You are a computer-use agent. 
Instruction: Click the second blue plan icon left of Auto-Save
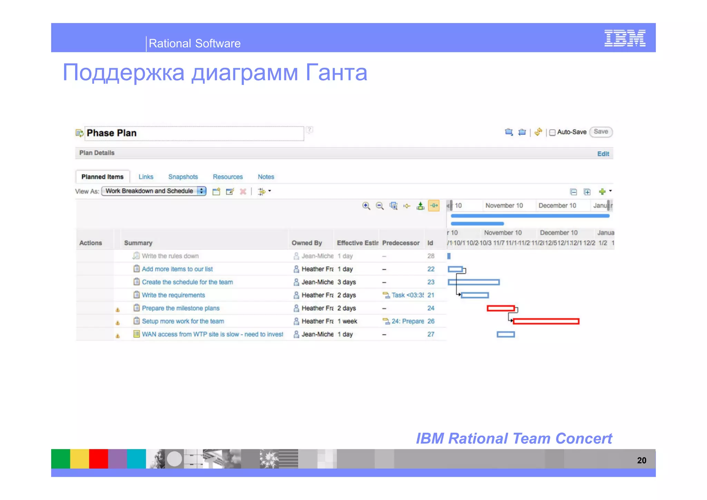[522, 132]
